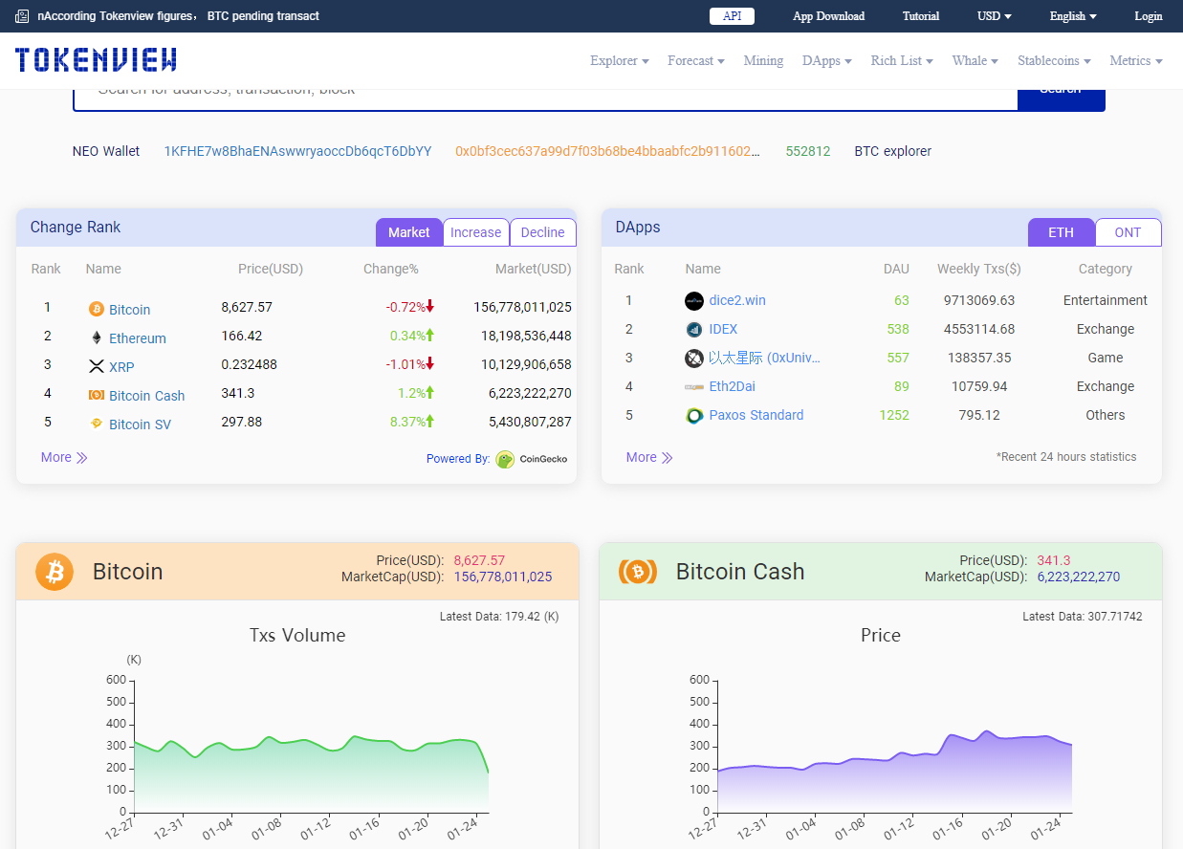The image size is (1183, 849).
Task: Click the Bitcoin price value 8,627.57 in chart header
Action: coord(479,560)
